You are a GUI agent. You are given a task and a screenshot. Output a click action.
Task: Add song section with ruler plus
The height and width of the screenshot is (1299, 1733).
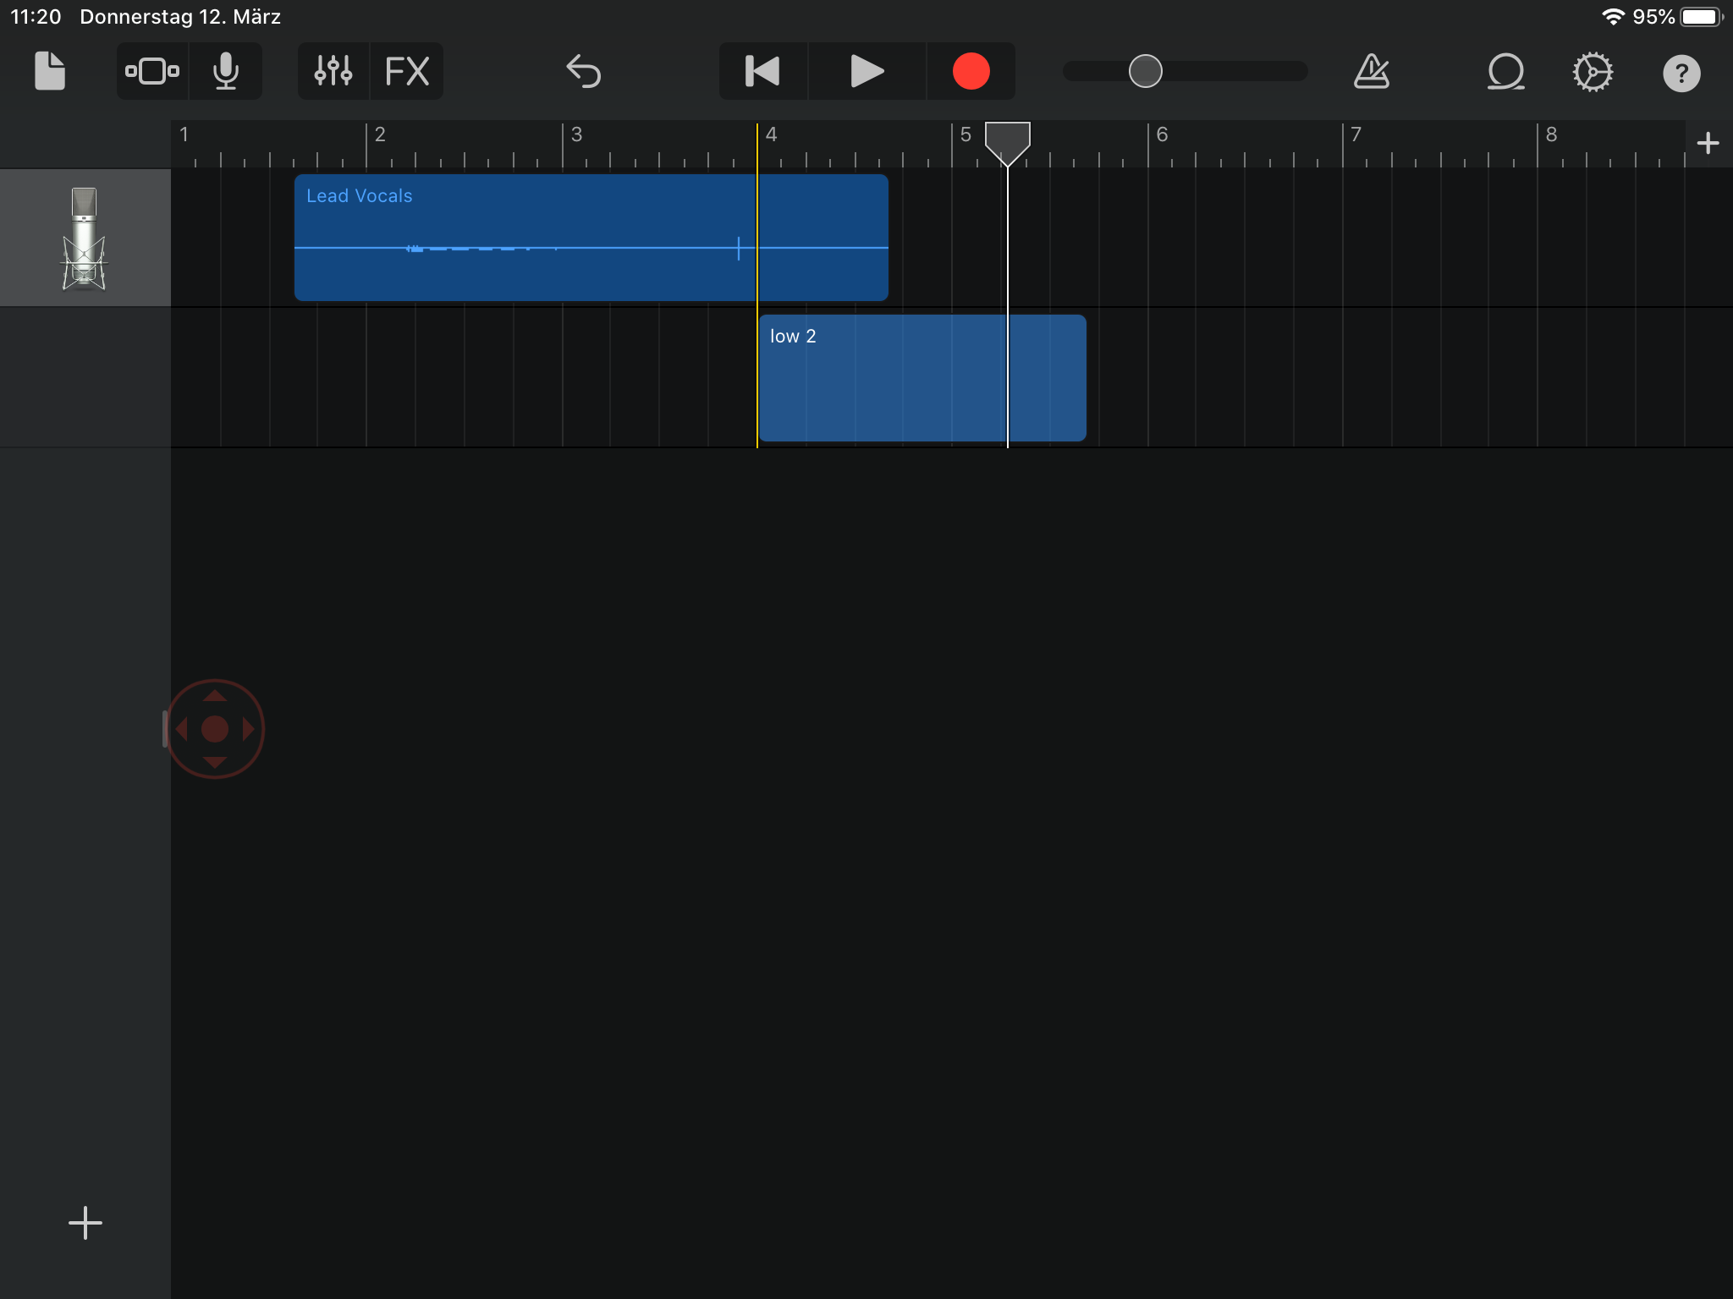pos(1708,143)
